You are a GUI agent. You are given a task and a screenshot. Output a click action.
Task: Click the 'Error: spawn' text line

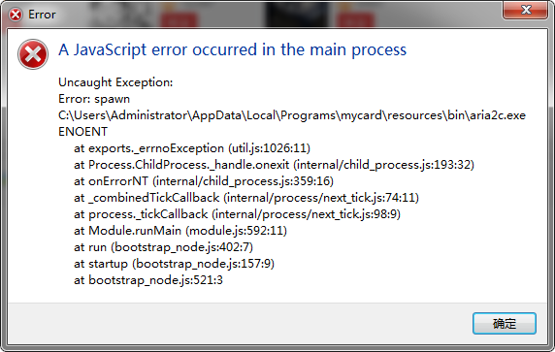click(x=94, y=99)
